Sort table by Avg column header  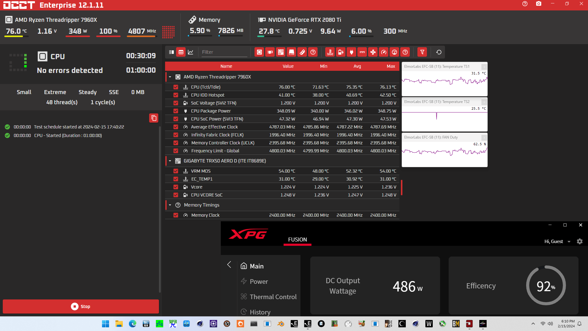coord(357,66)
